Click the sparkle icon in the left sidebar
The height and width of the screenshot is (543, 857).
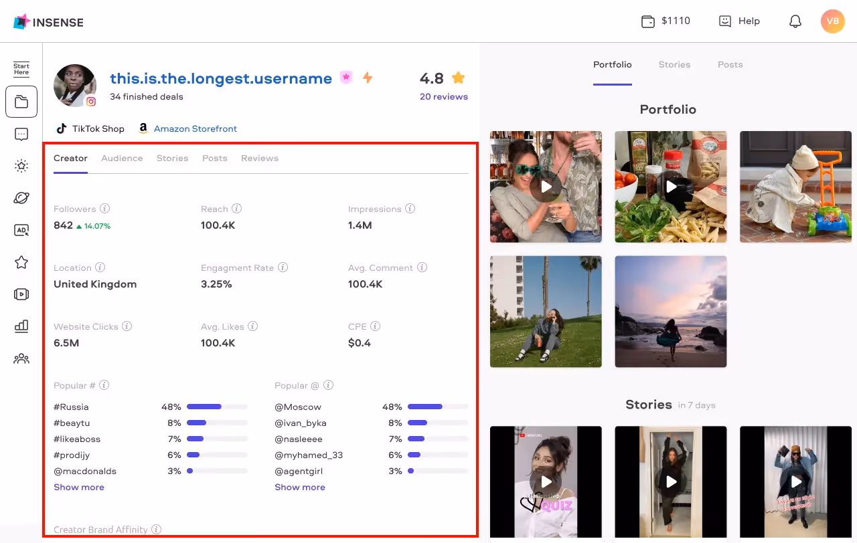[21, 166]
